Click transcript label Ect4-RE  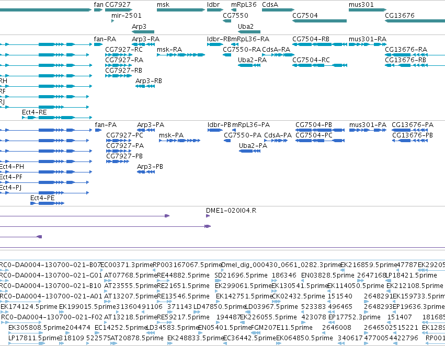click(35, 112)
